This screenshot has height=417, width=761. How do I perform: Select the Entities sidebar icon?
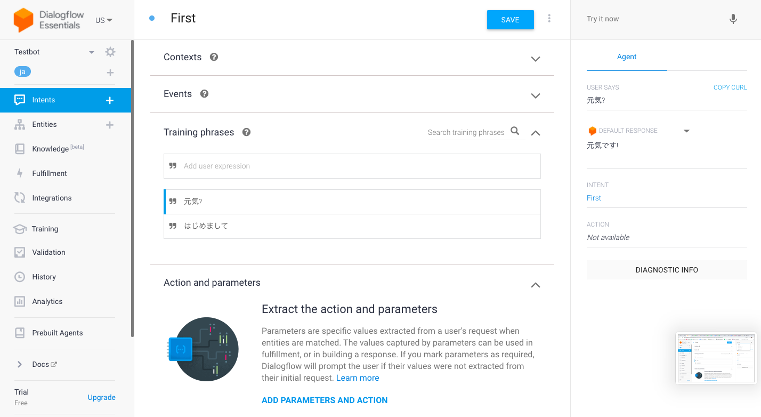coord(20,124)
